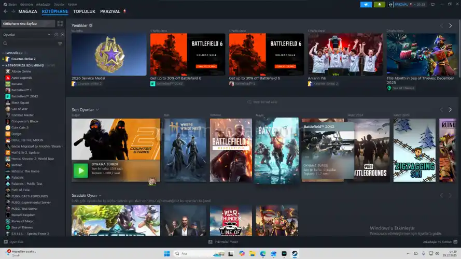Screen dimensions: 461x259
Task: Open Arkadaşlar ve Sohbet
Action: 437,241
